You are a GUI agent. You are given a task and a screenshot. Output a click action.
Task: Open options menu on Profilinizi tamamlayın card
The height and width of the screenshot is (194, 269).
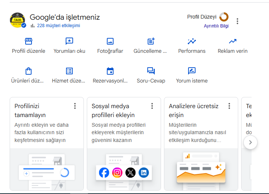pos(75,106)
